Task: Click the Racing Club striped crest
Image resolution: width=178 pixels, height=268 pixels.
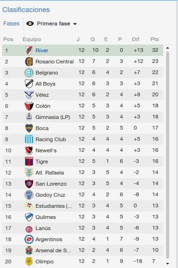Action: coord(29,139)
